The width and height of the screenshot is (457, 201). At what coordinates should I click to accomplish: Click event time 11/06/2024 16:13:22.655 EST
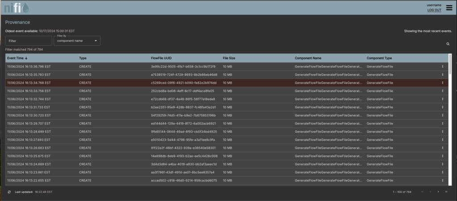click(29, 180)
